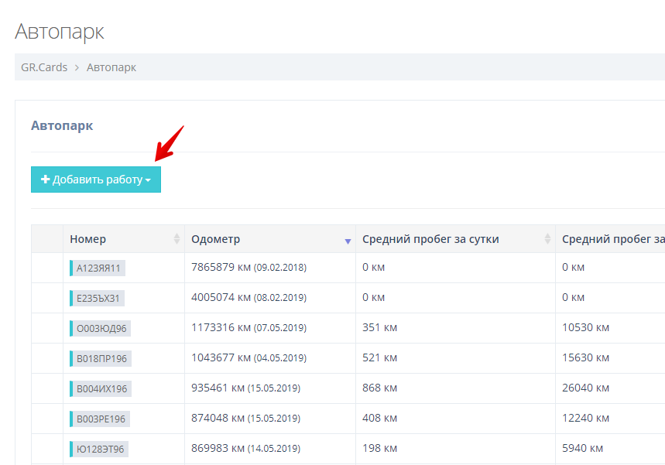Viewport: 665px width, 465px height.
Task: Click the Одометр column header text
Action: tap(216, 239)
